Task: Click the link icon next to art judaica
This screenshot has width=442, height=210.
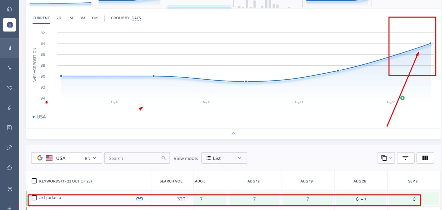Action: click(x=140, y=198)
